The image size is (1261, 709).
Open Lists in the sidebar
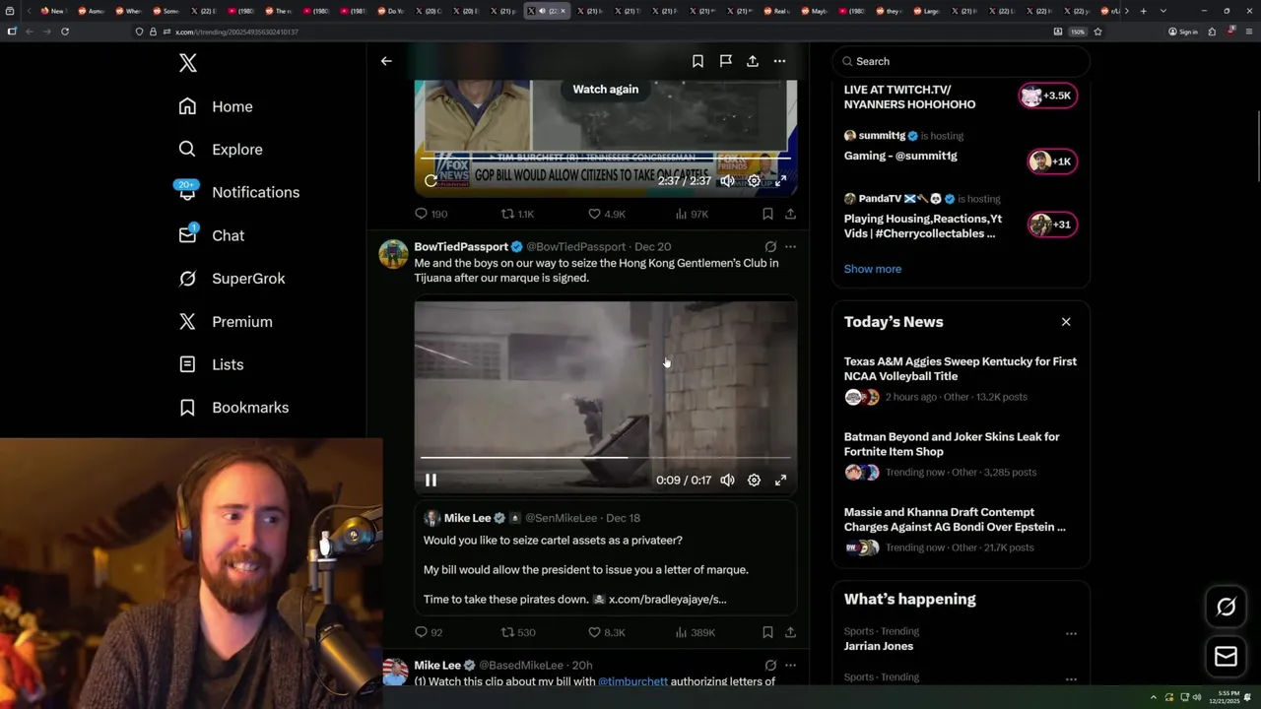(211, 364)
